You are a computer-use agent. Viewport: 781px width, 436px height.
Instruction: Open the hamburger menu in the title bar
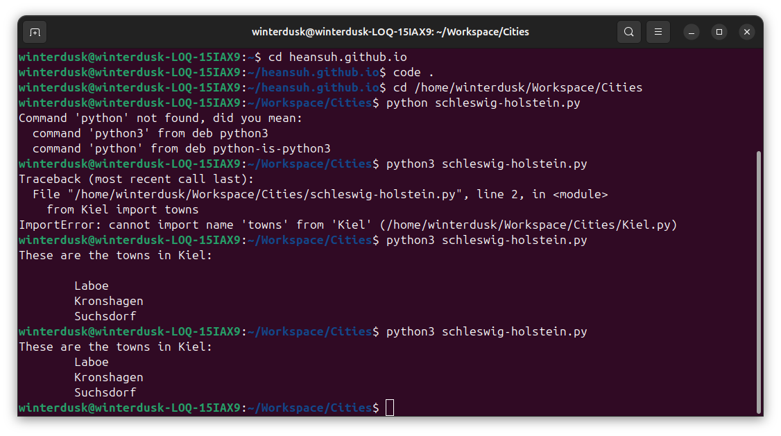coord(658,33)
